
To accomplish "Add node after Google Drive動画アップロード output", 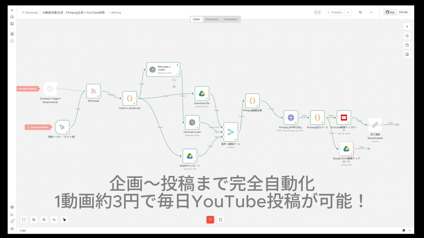I will (368, 149).
